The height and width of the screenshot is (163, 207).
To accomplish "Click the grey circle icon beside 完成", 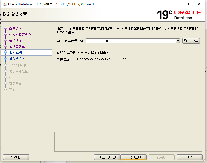I will point(6,90).
